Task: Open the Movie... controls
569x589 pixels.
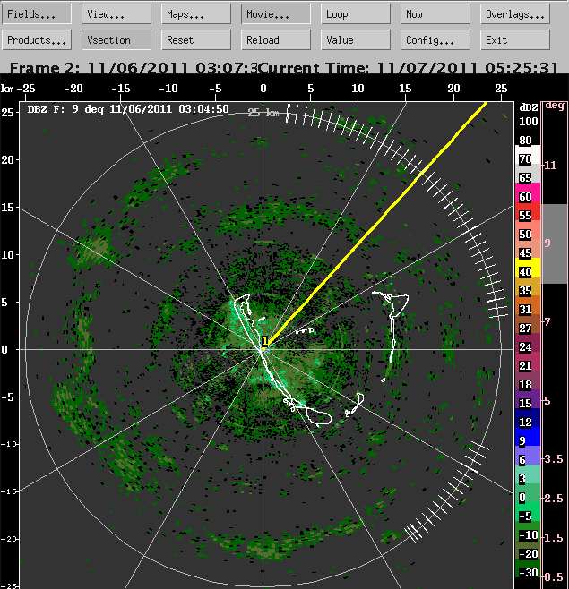Action: (276, 14)
